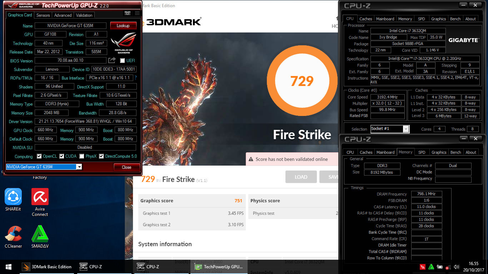Check the PhysX checkbox
Image resolution: width=488 pixels, height=274 pixels.
tap(82, 156)
